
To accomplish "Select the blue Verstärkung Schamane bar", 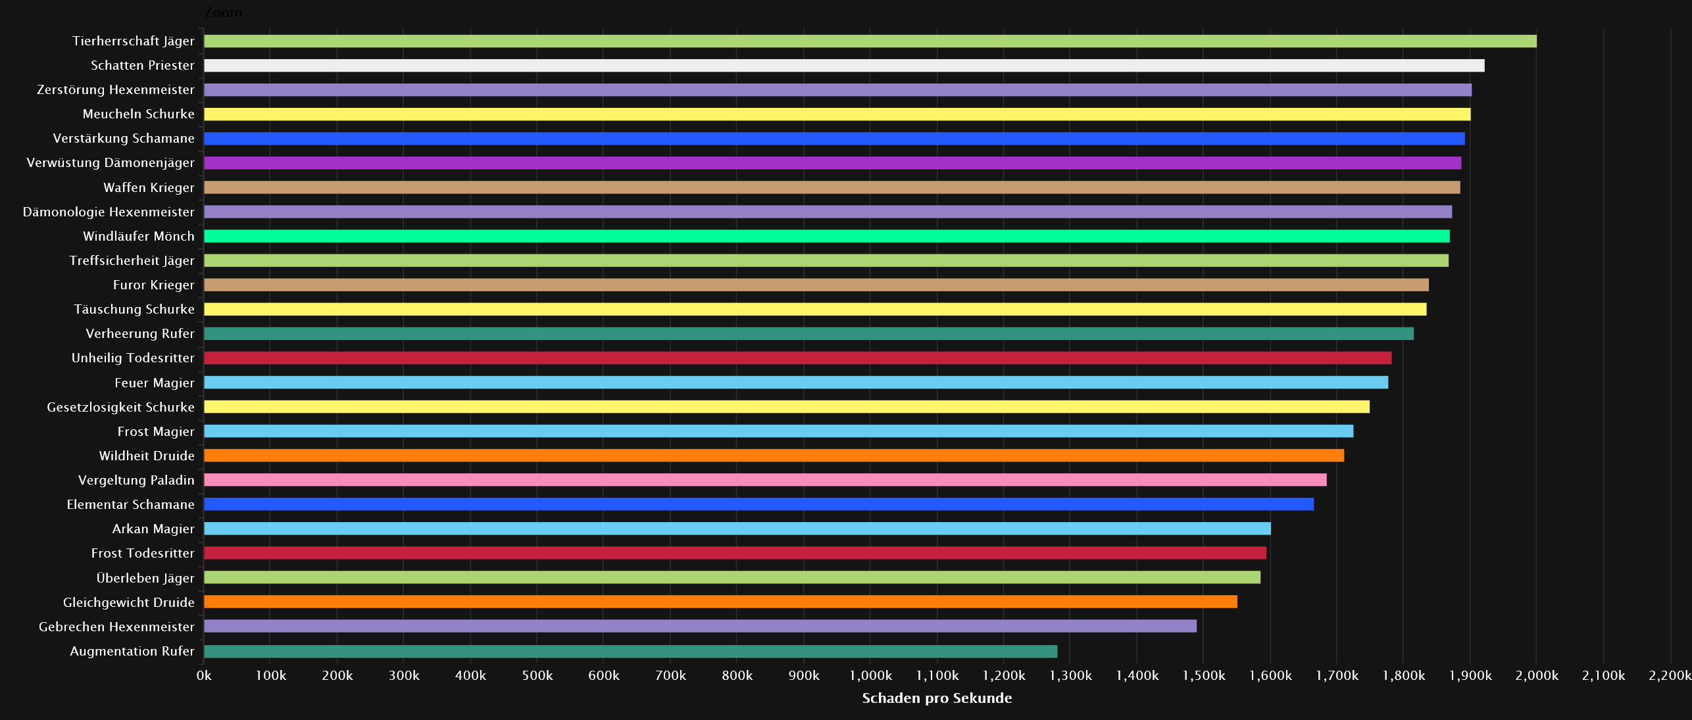I will tap(834, 138).
